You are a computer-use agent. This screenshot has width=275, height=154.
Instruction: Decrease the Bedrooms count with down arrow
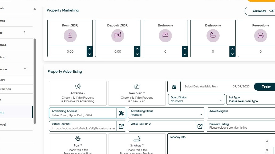coord(185,54)
